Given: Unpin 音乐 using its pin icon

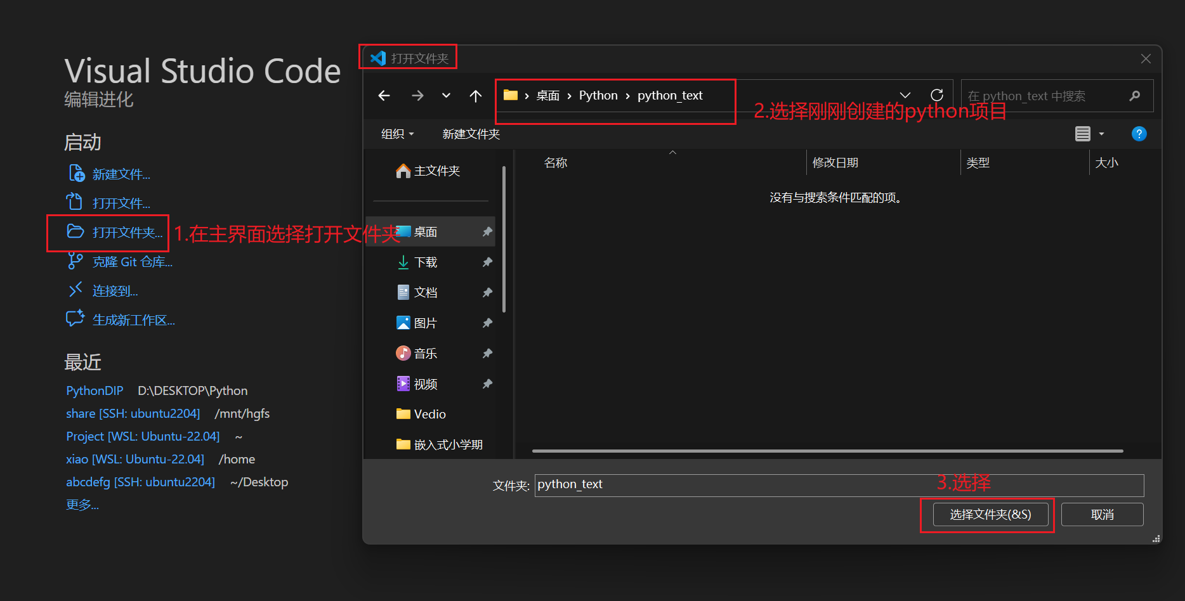Looking at the screenshot, I should click(x=487, y=354).
